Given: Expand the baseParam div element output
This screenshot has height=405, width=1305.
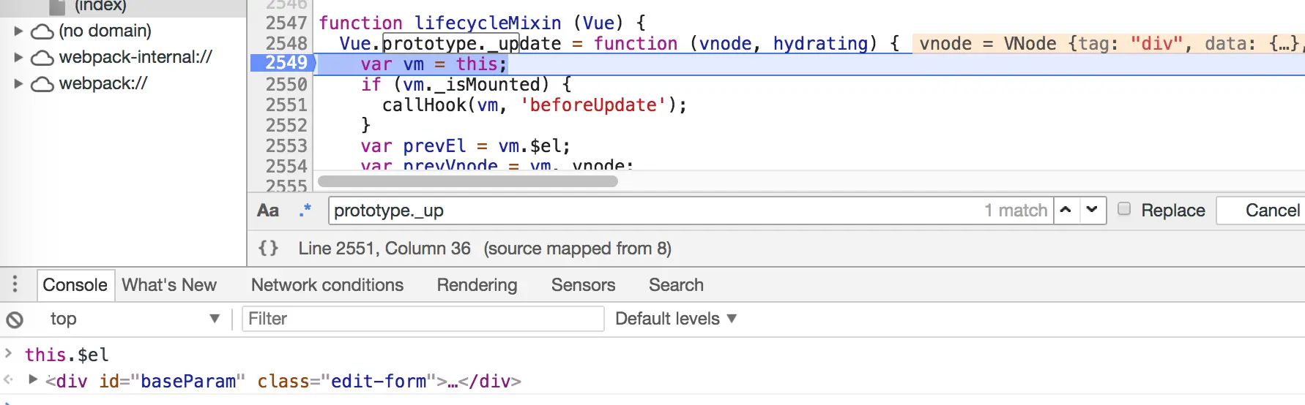Looking at the screenshot, I should (x=33, y=379).
